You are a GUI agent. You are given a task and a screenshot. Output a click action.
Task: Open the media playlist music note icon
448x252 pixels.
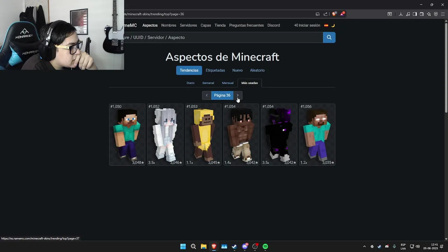point(408,14)
